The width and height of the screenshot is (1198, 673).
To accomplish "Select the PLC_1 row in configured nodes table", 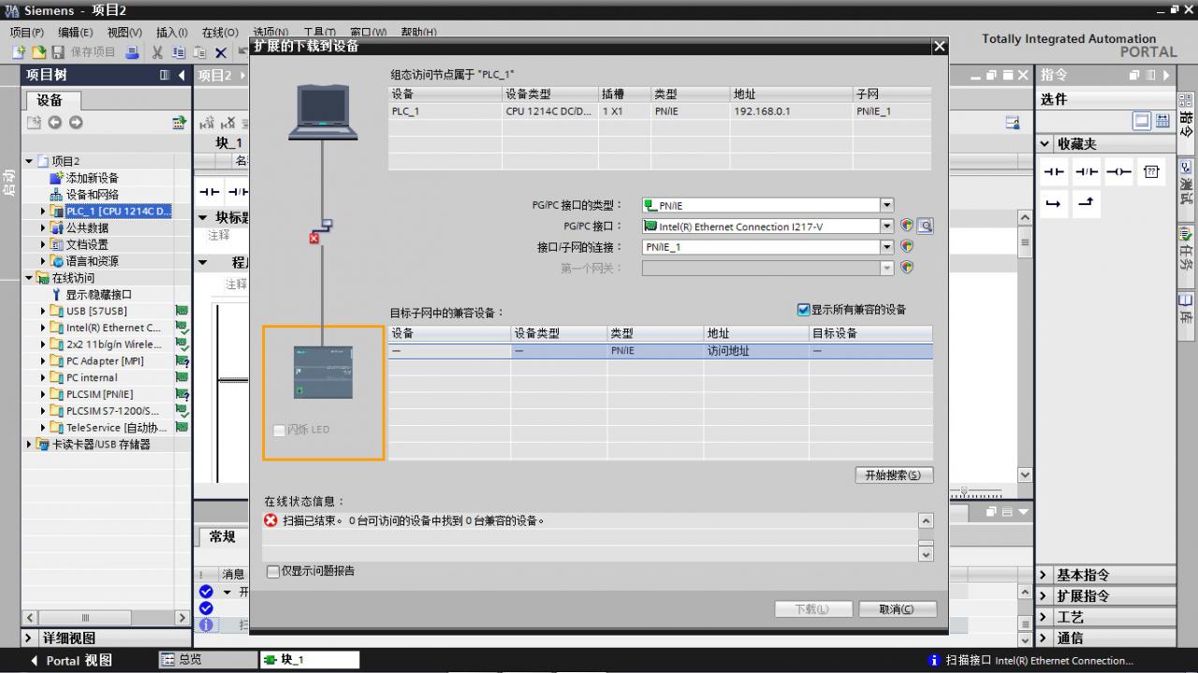I will pyautogui.click(x=660, y=111).
